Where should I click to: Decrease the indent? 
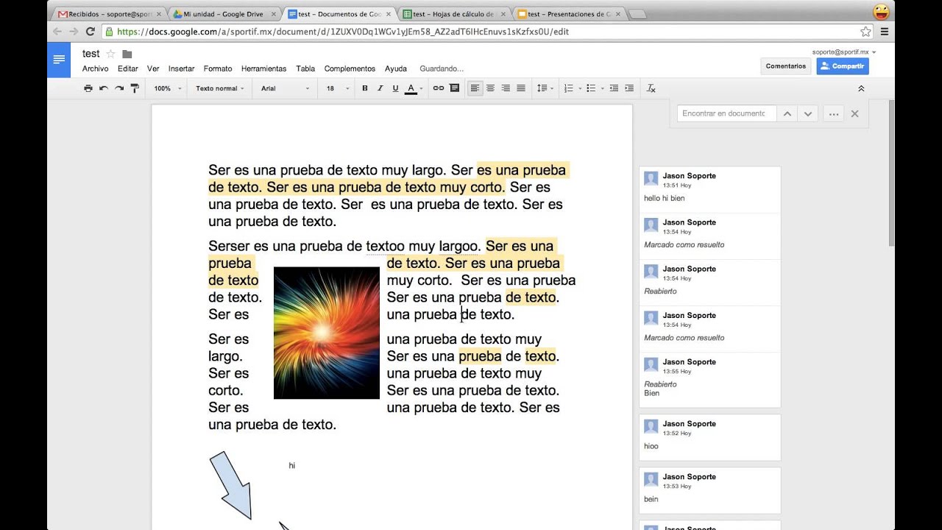point(614,88)
